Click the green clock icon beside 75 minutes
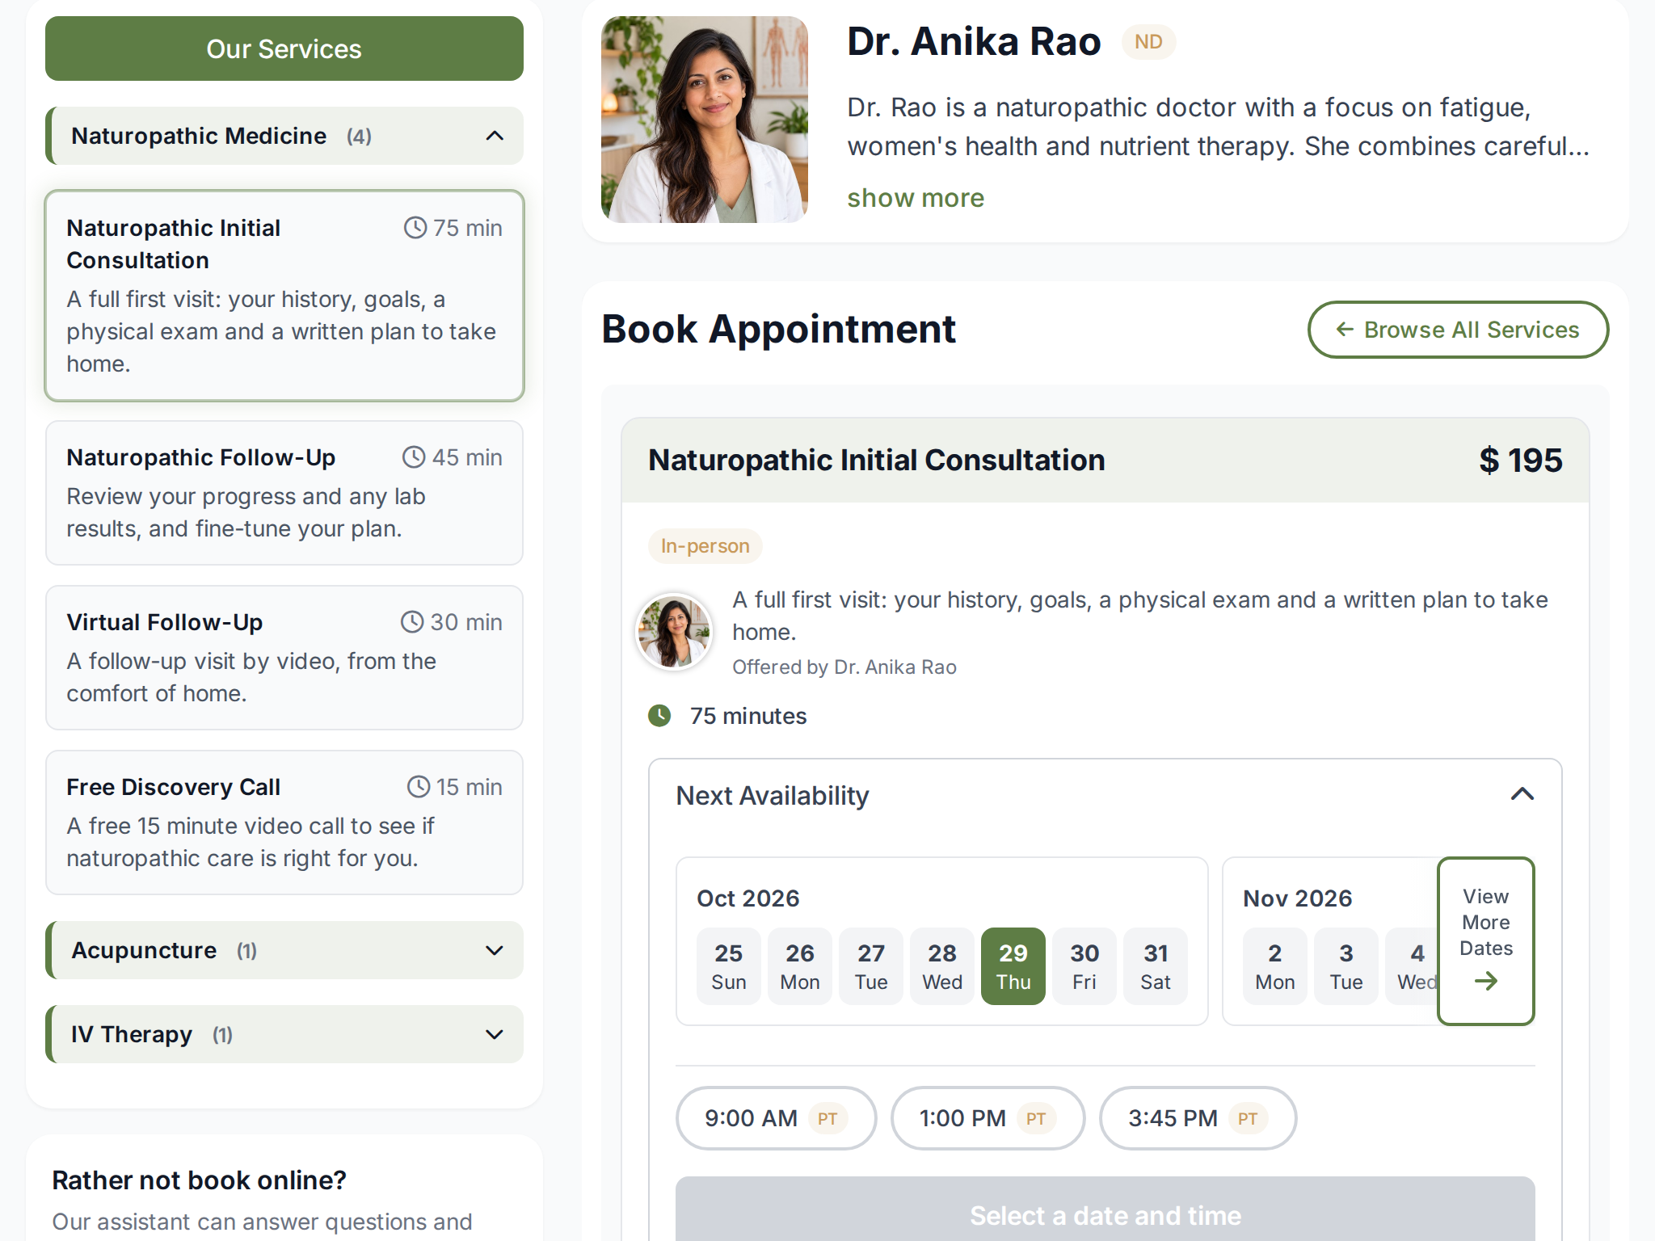 point(659,716)
